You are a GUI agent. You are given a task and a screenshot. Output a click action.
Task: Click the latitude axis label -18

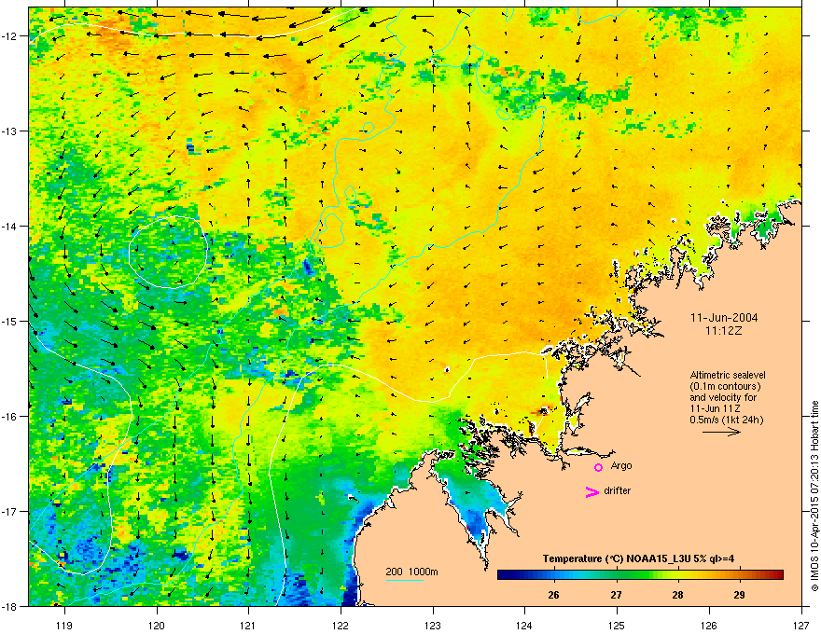point(10,606)
